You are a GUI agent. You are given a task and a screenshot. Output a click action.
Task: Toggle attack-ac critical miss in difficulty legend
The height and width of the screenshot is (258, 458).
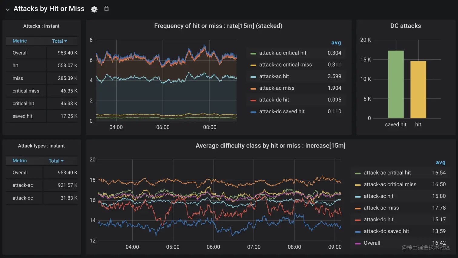[390, 185]
